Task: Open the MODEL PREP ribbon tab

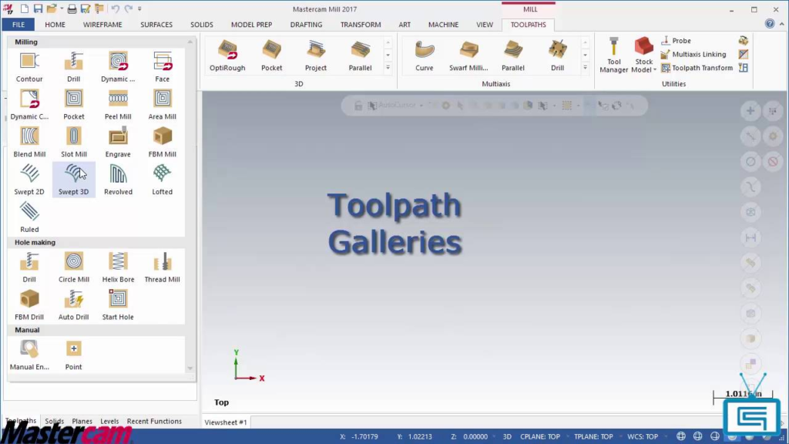Action: [x=252, y=24]
